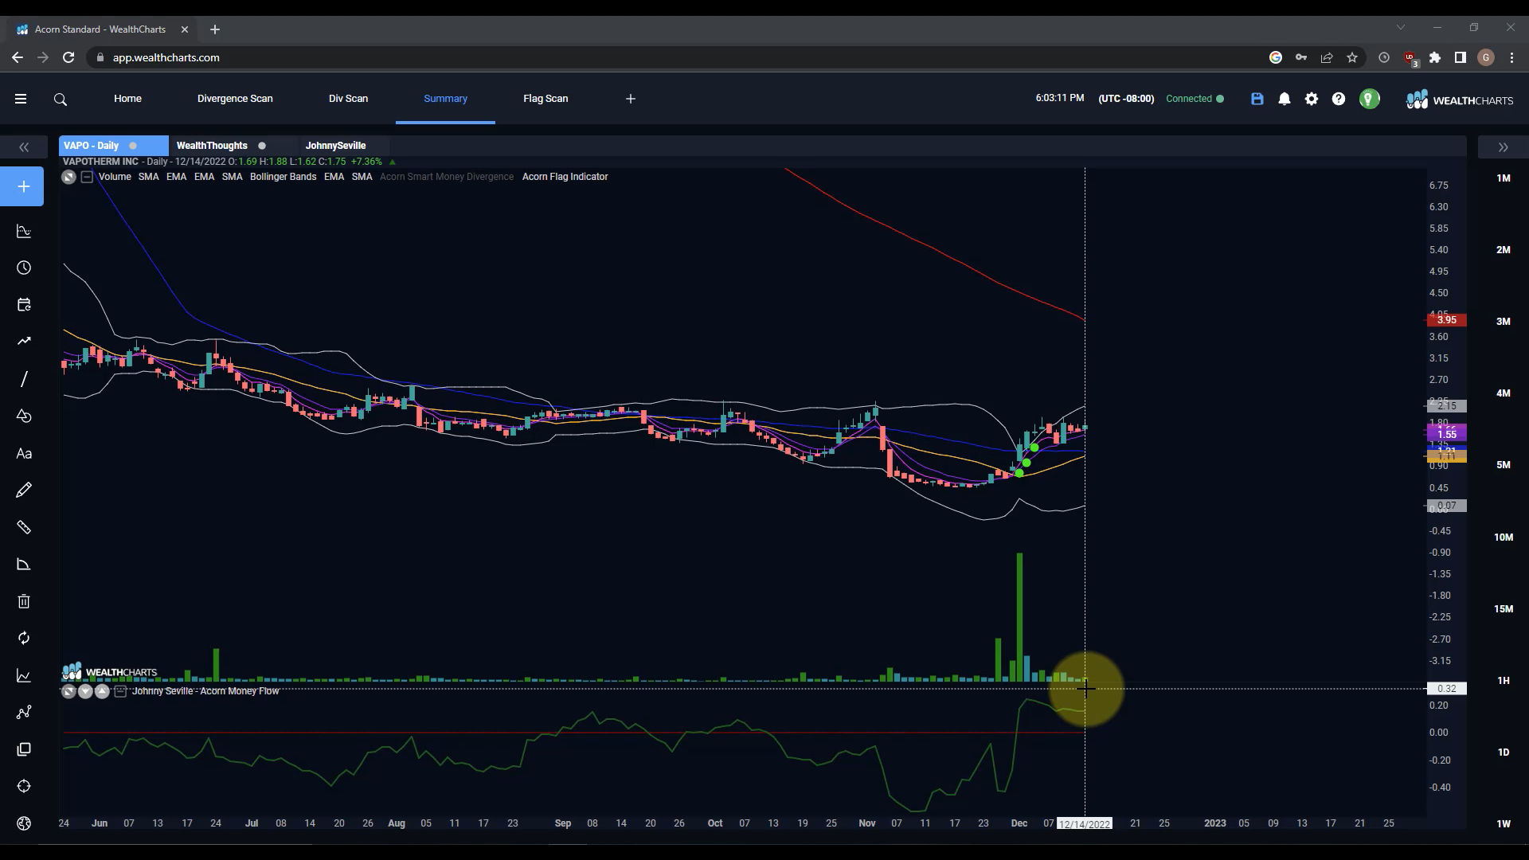The height and width of the screenshot is (860, 1529).
Task: Select the connected nodes path tool
Action: (24, 713)
